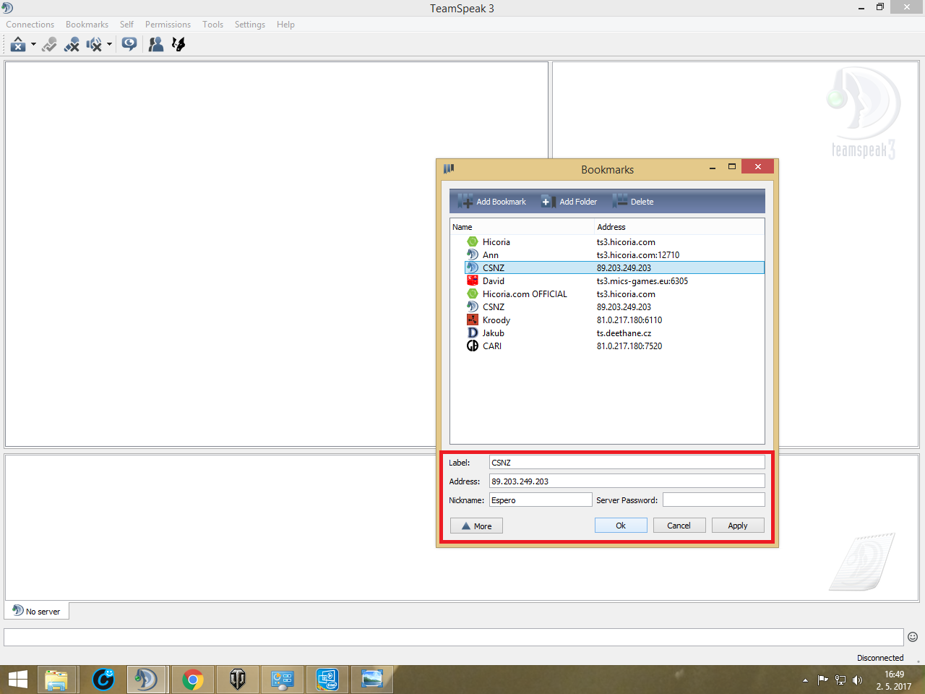The image size is (925, 694).
Task: Open the Tools menu
Action: coord(212,25)
